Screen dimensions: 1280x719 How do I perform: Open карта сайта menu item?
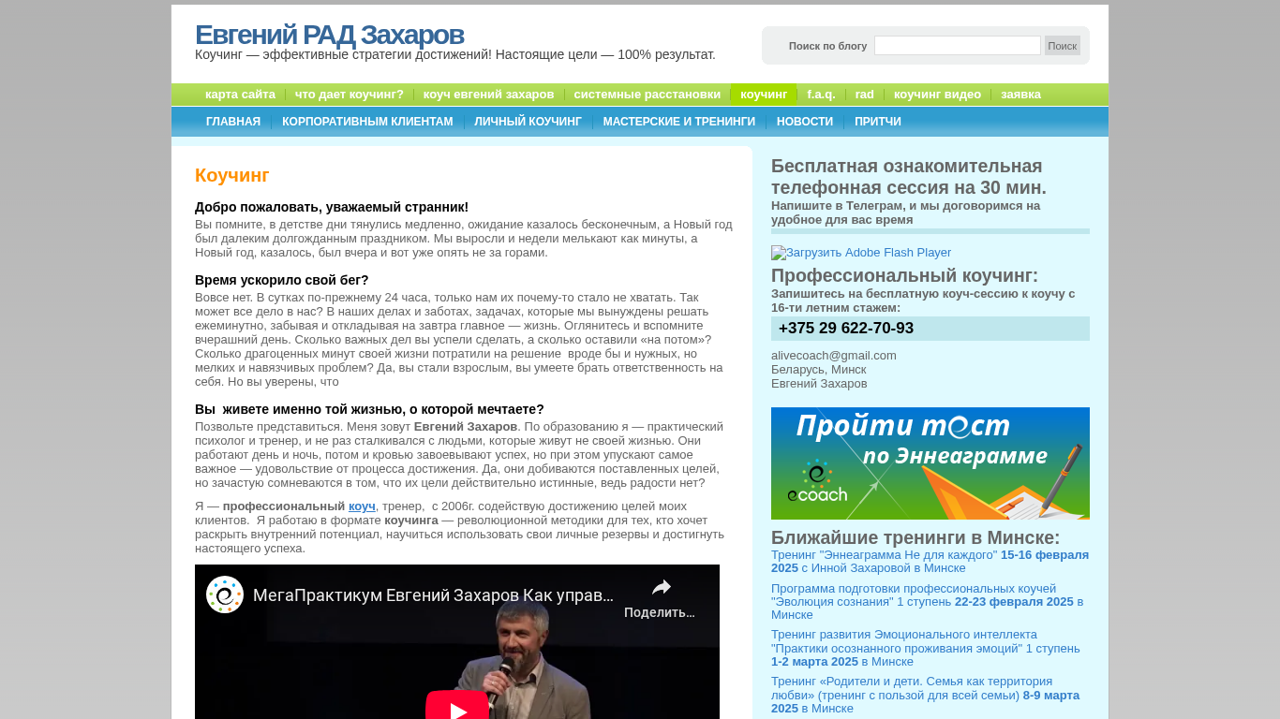240,95
